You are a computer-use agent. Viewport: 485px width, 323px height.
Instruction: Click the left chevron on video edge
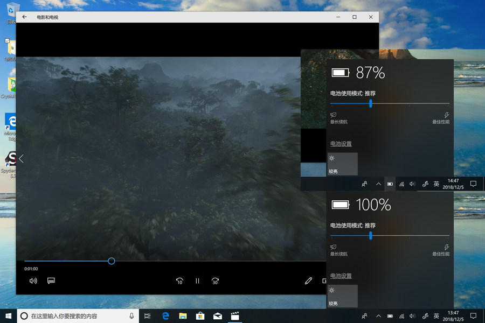tap(22, 159)
